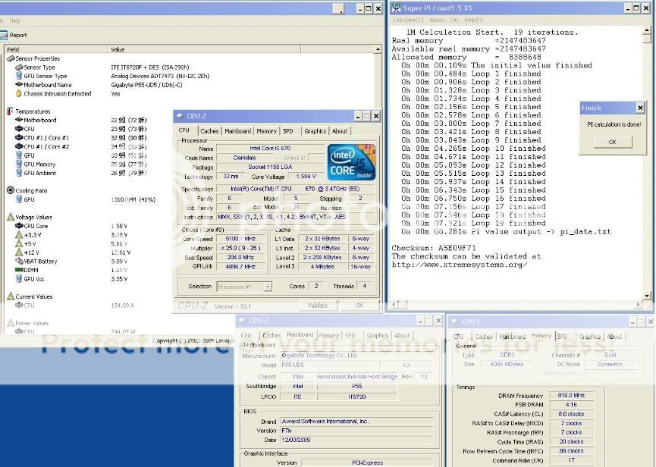Viewport: 656px width, 467px height.
Task: Click OK button in front CPU-Z window
Action: [x=359, y=306]
